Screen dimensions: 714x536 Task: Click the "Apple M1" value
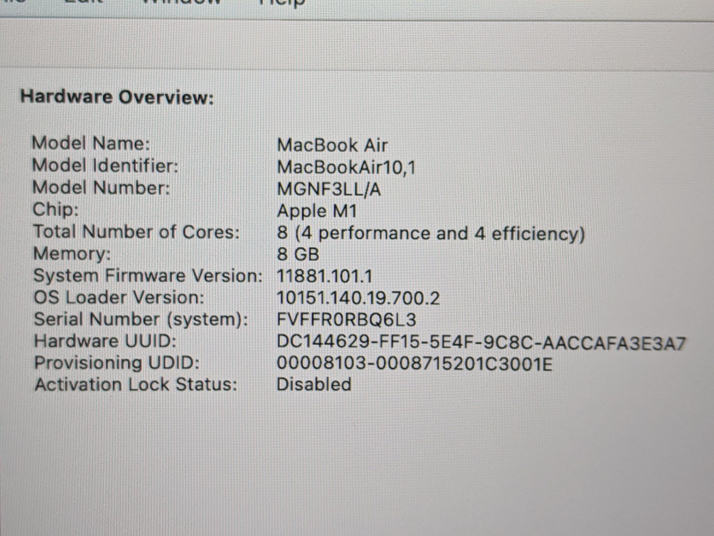[317, 211]
